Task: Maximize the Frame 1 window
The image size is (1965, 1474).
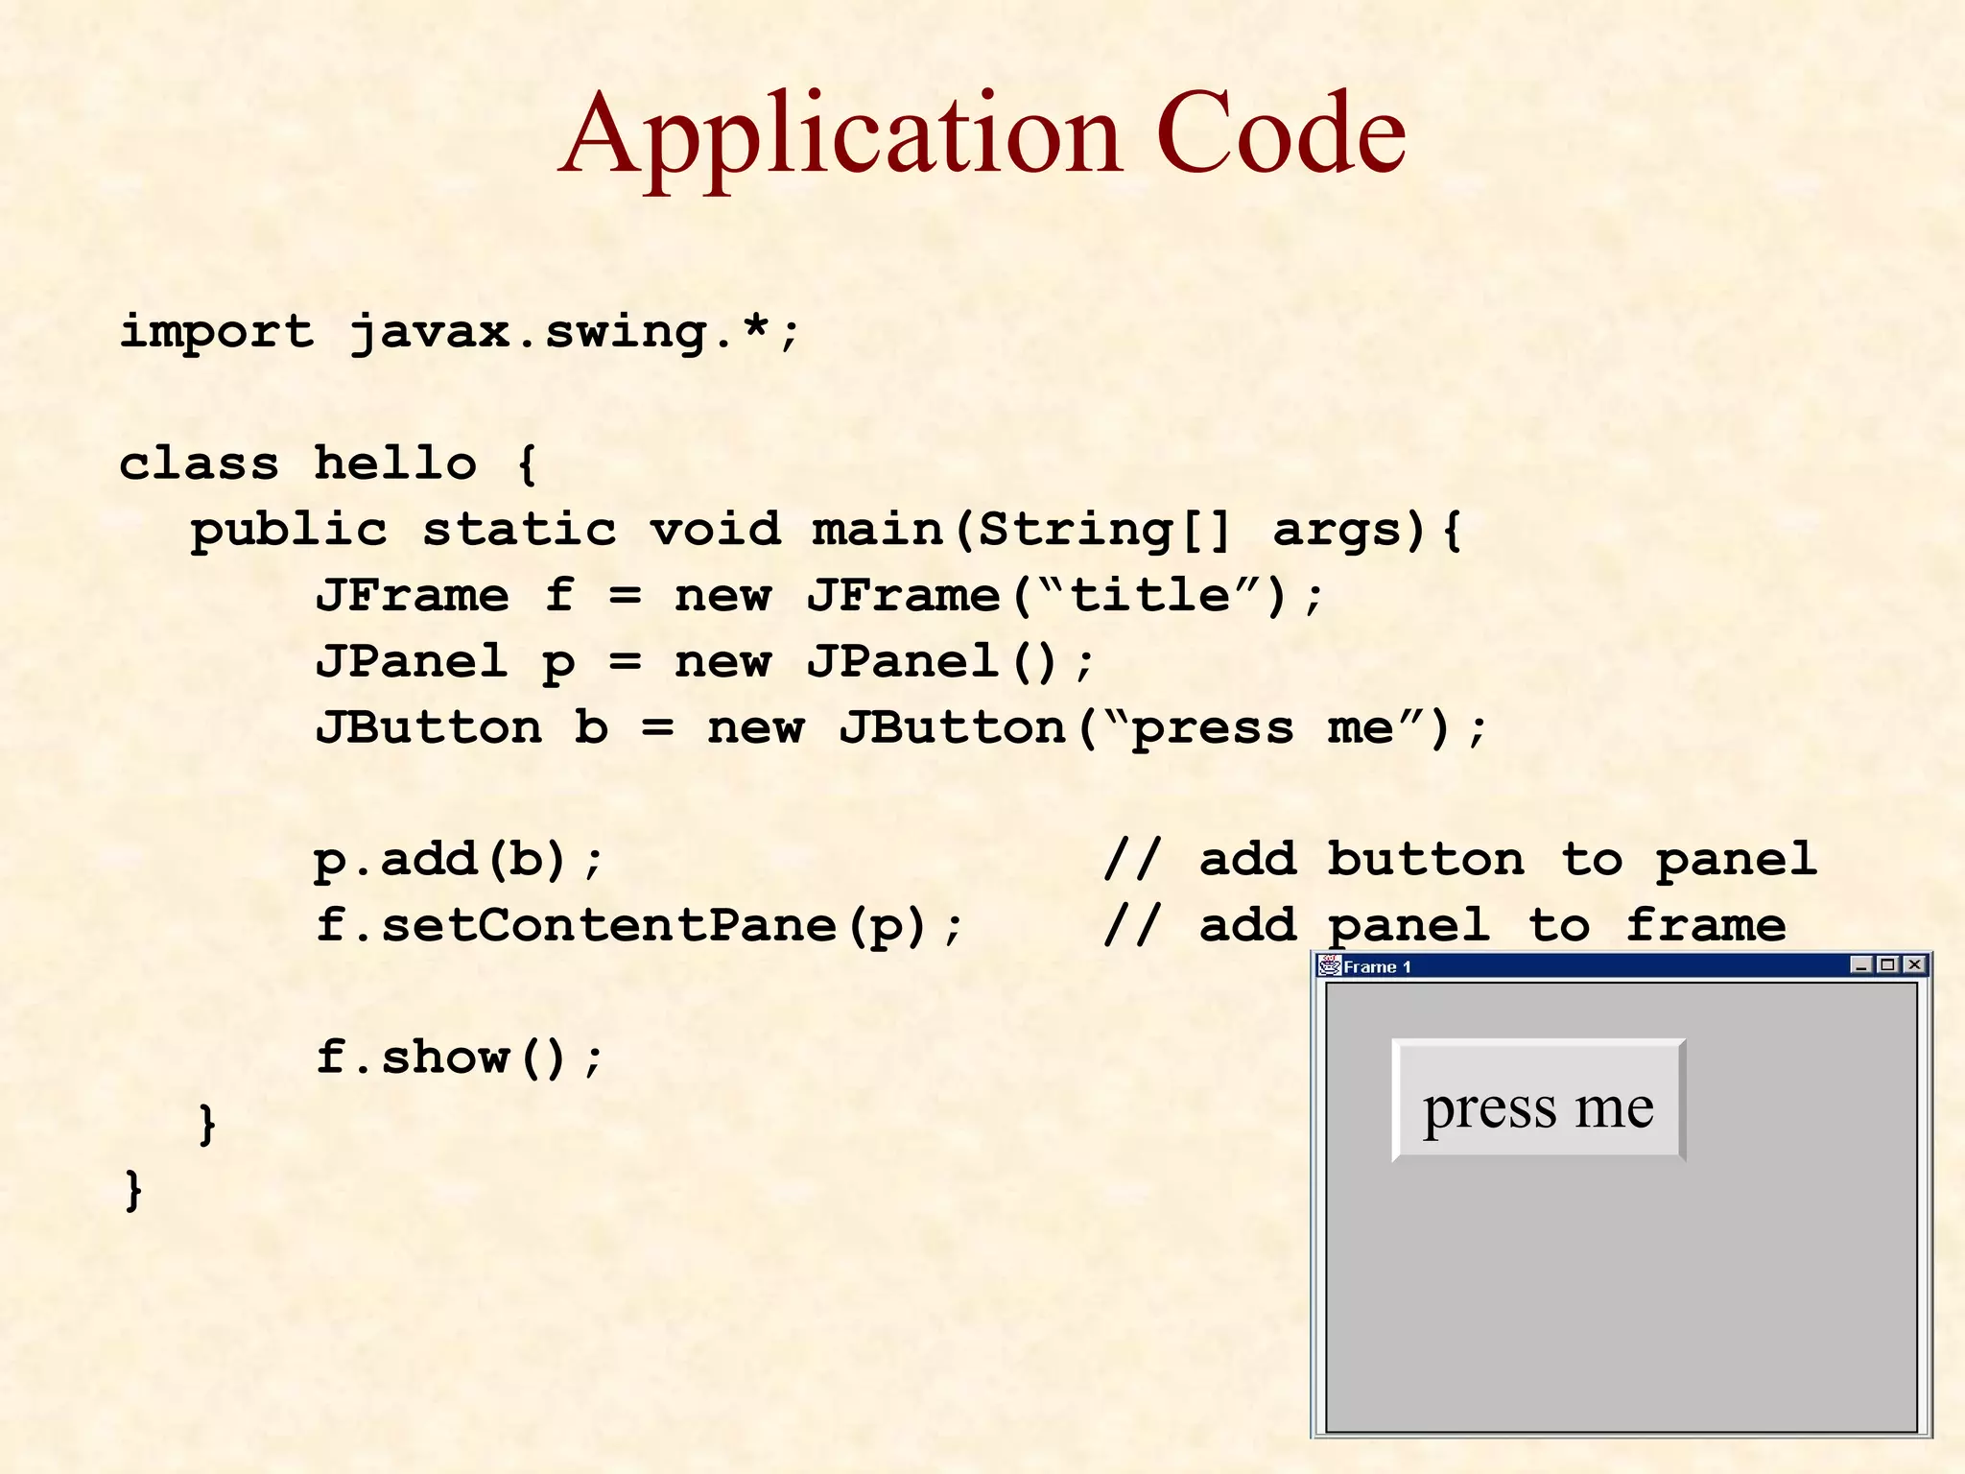Action: [x=1887, y=964]
